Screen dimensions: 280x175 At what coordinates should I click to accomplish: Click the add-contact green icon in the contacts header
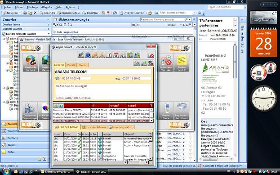click(56, 106)
